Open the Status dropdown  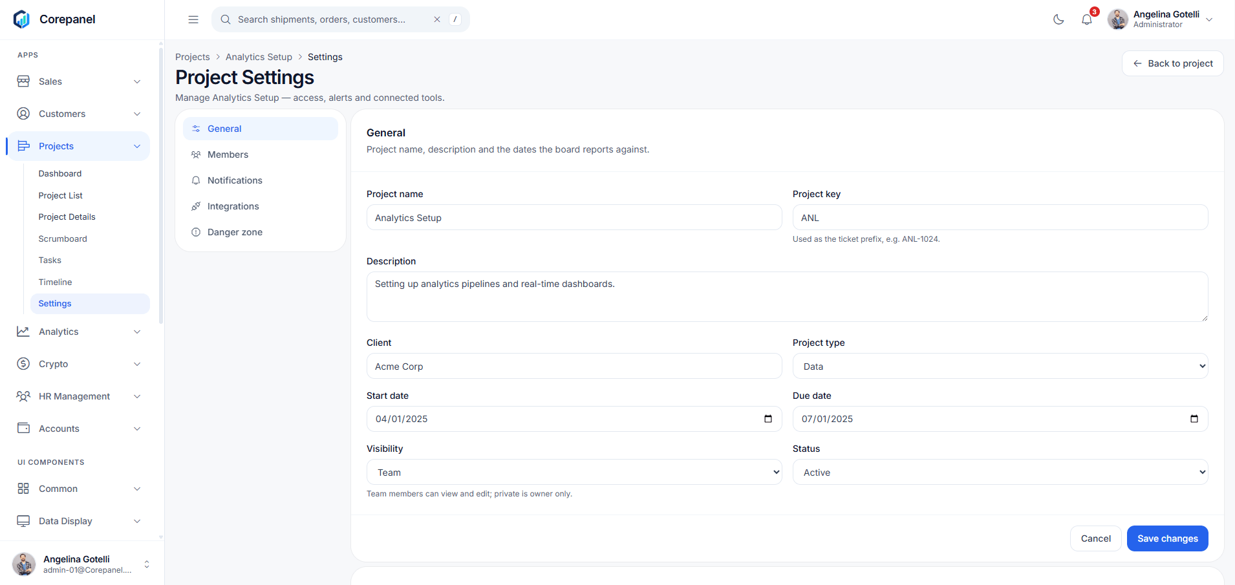pyautogui.click(x=1000, y=472)
